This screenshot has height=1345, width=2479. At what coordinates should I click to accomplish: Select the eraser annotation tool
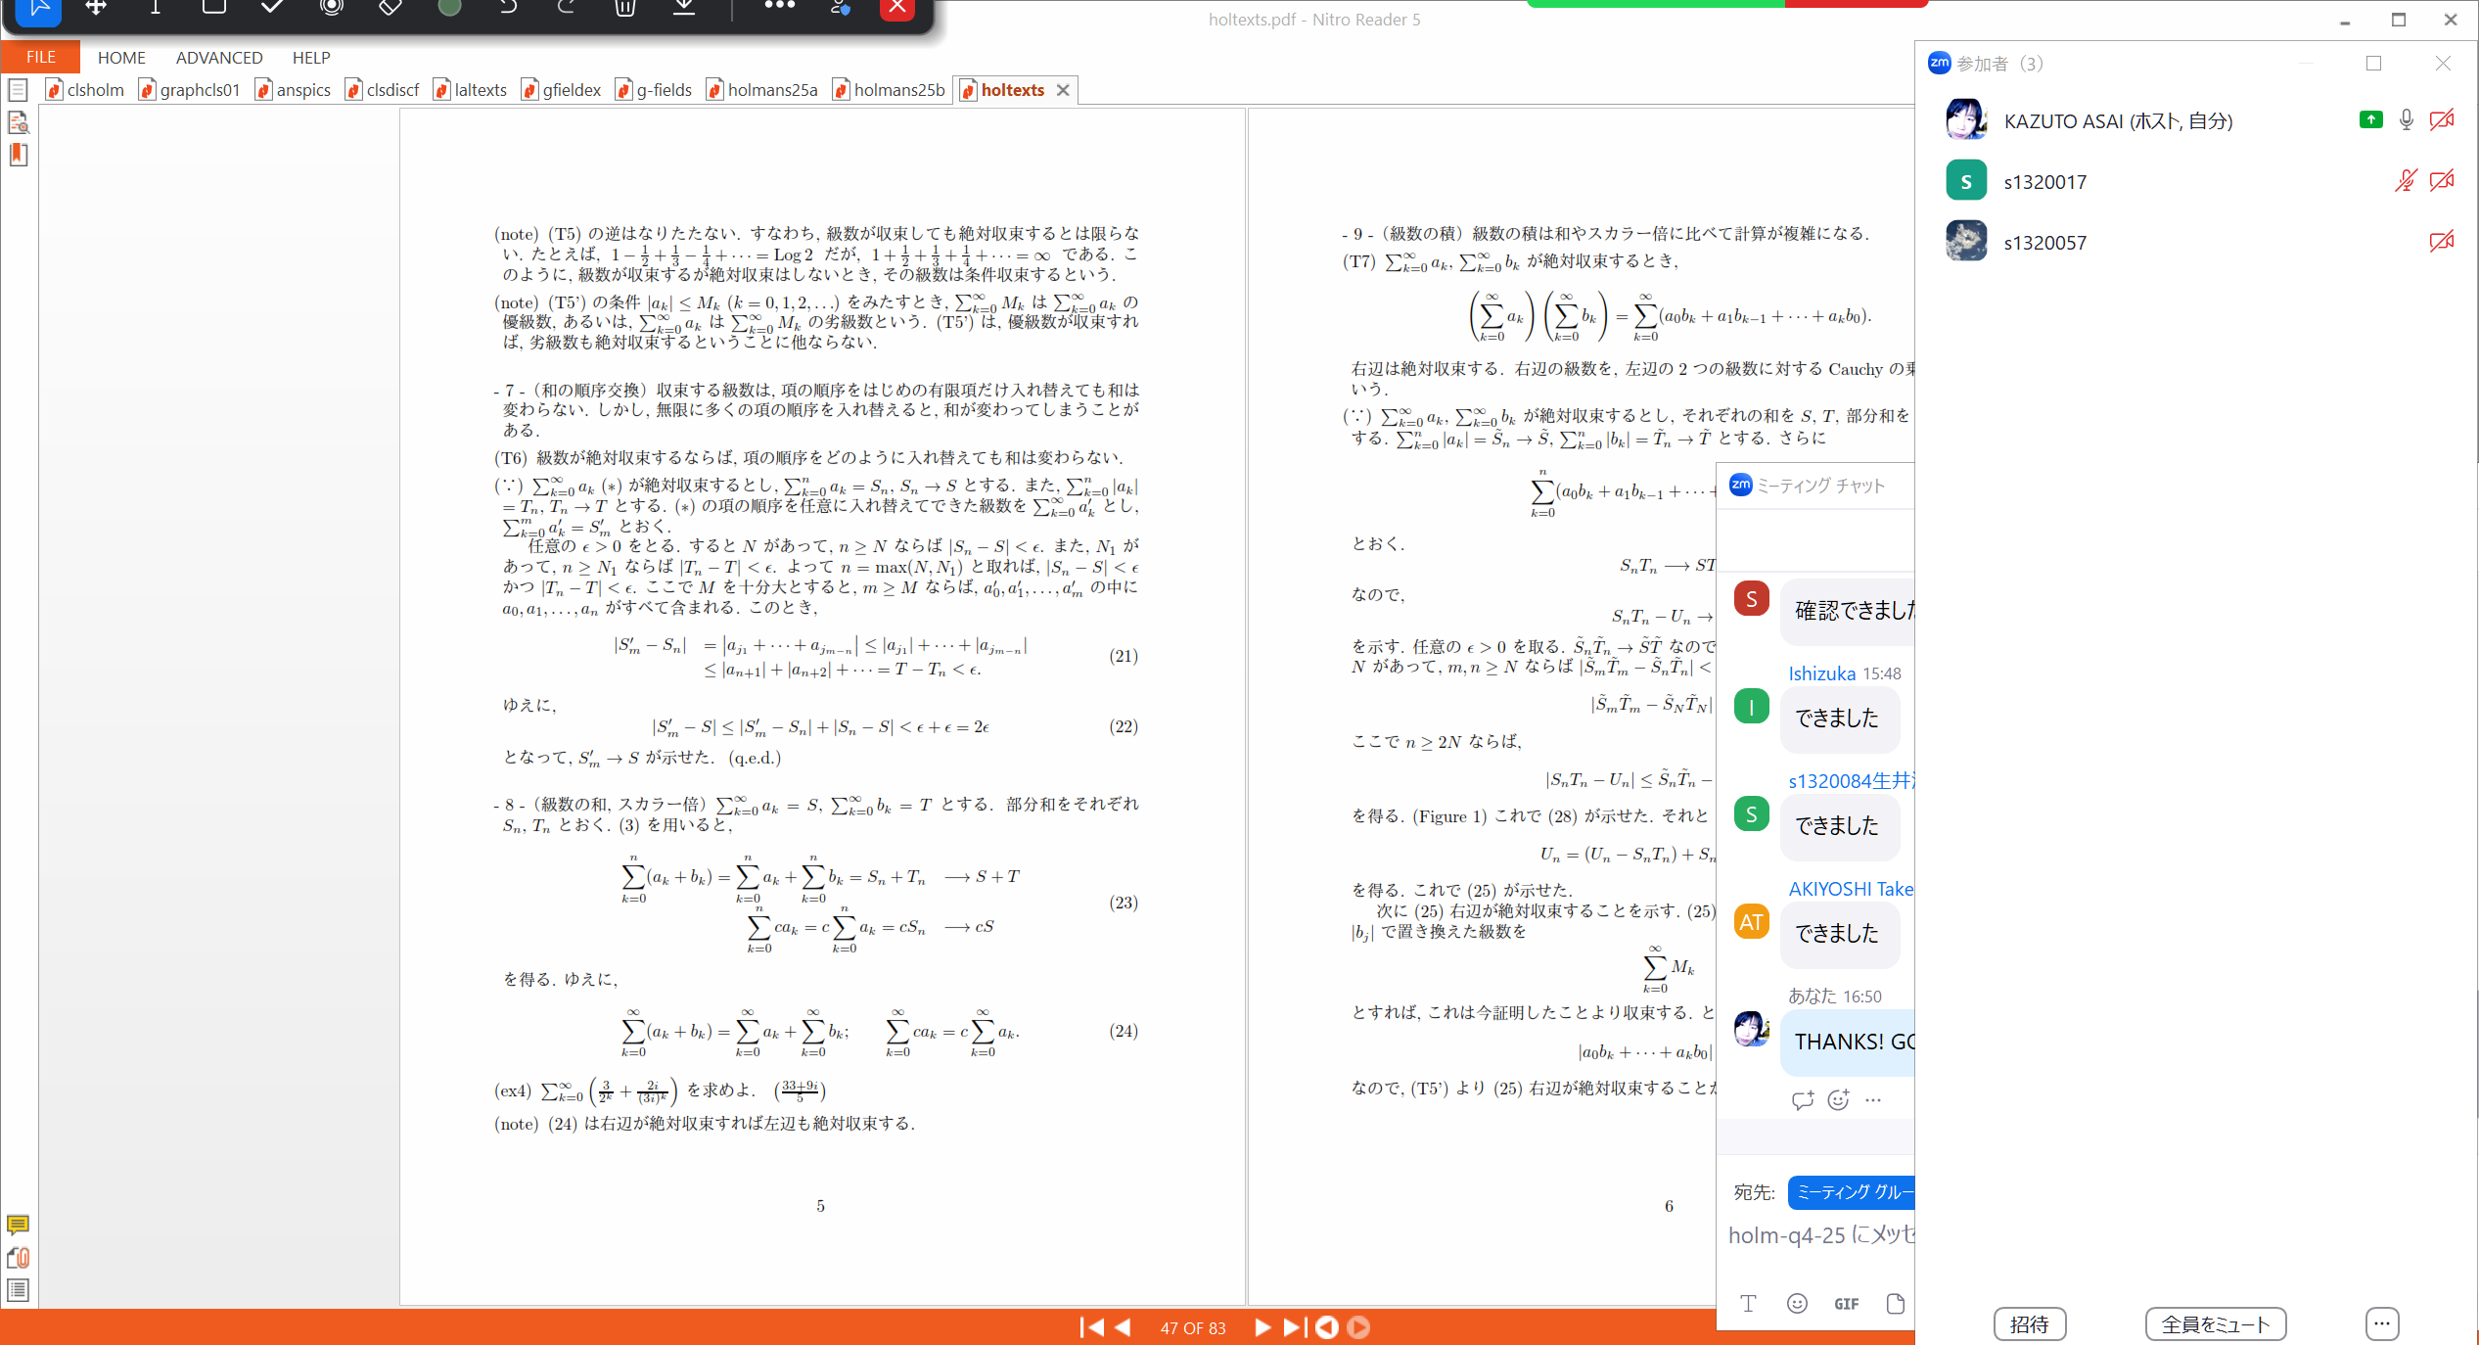(x=390, y=8)
